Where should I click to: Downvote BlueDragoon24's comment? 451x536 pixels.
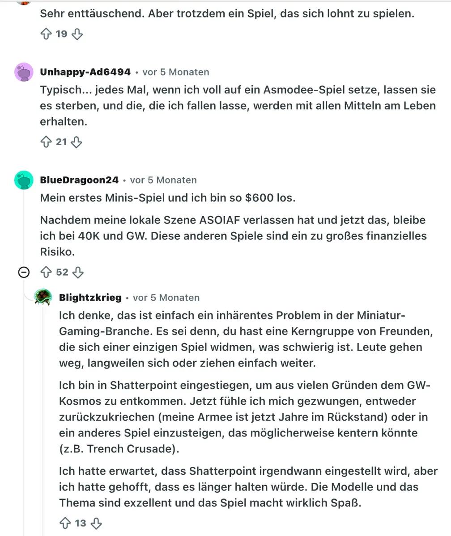[x=78, y=272]
